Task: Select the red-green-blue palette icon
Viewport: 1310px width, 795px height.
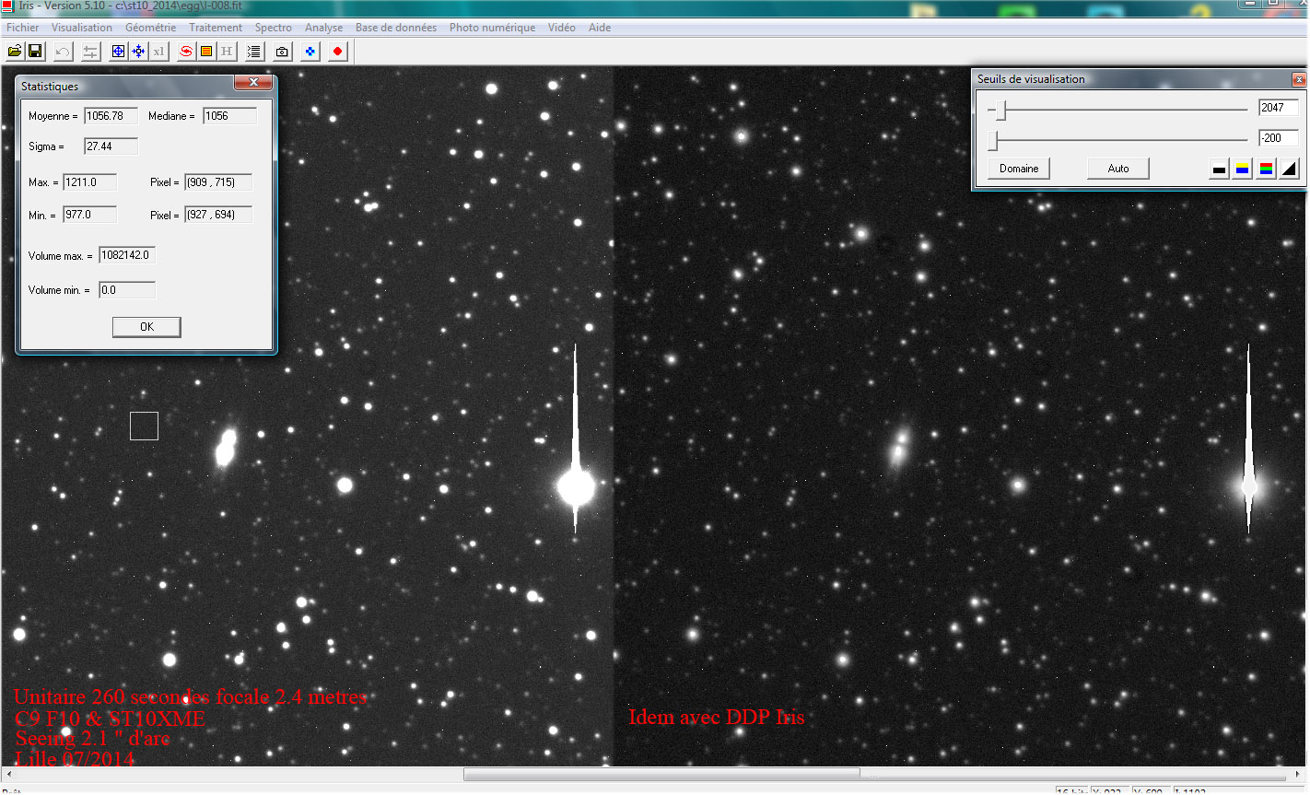Action: pyautogui.click(x=1267, y=169)
